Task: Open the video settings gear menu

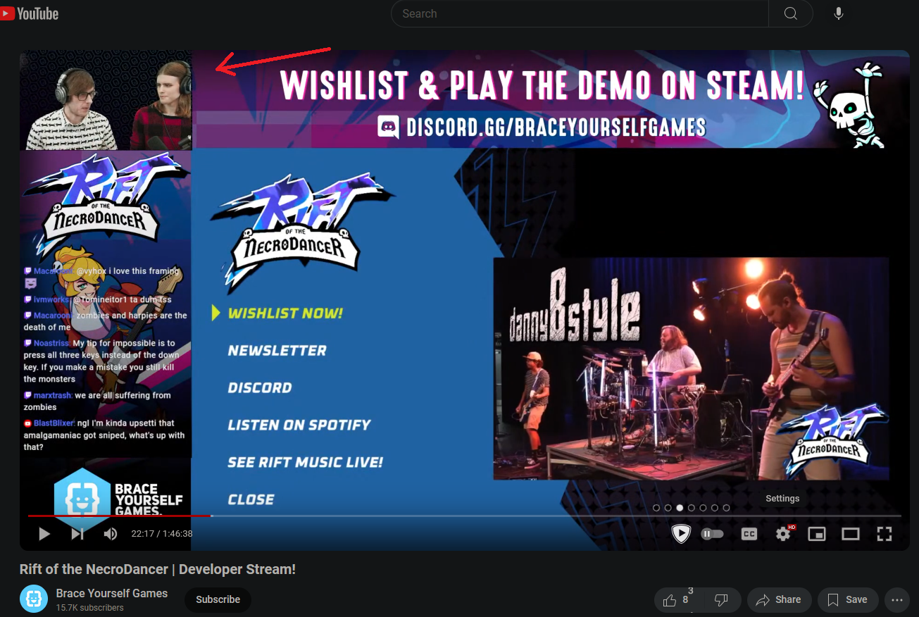Action: pos(783,534)
